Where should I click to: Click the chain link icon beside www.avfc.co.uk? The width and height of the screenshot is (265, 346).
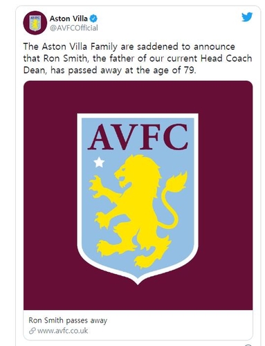point(32,331)
